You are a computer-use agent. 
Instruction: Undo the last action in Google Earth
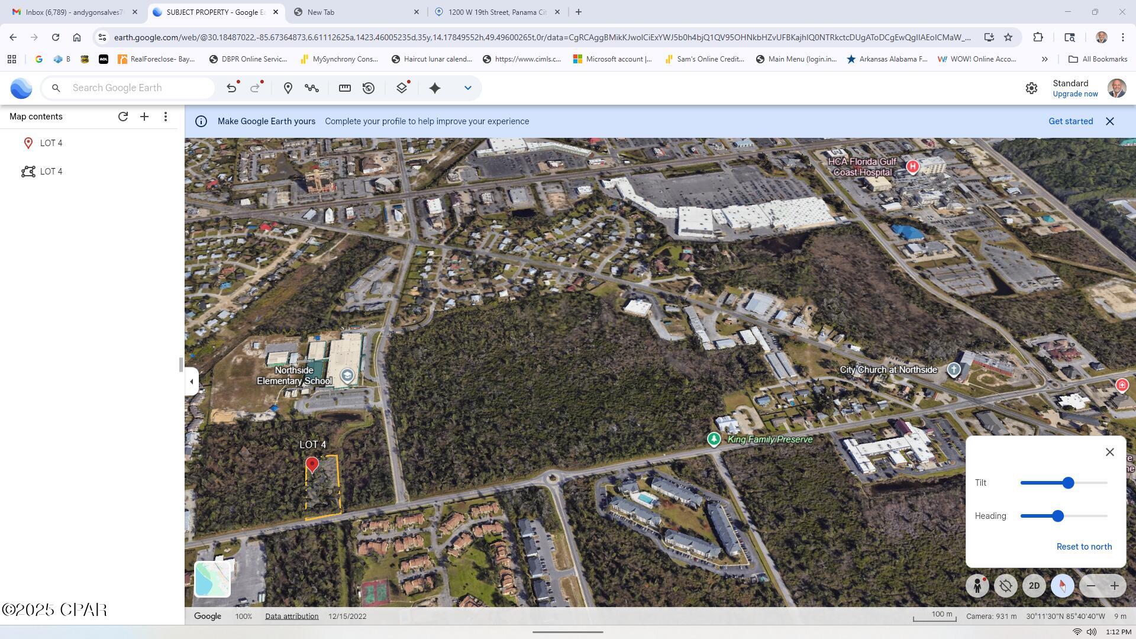(231, 88)
